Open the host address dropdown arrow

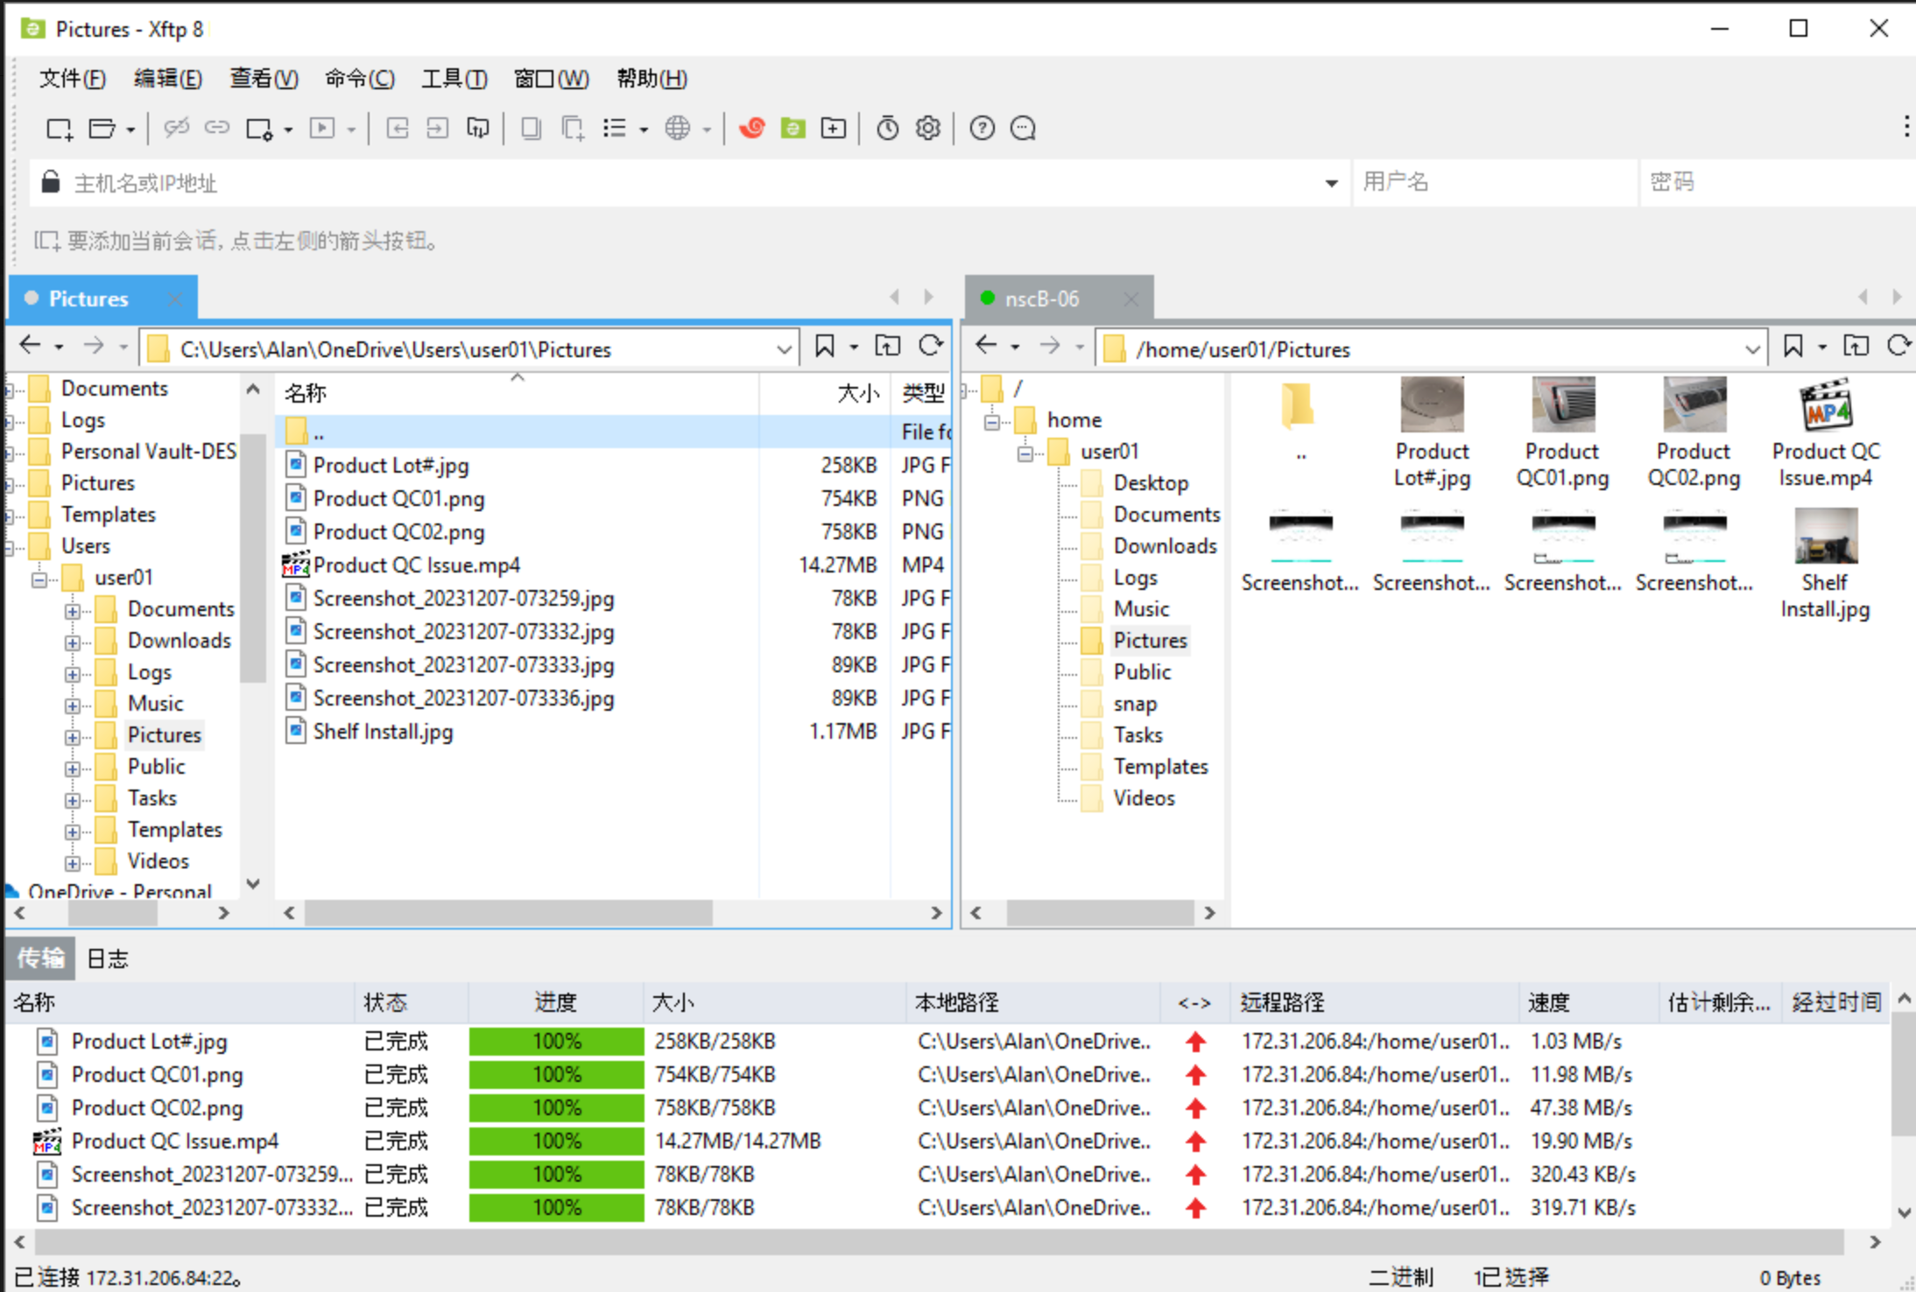(1331, 184)
